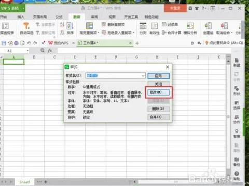The width and height of the screenshot is (249, 186).
Task: Open the 拒绝录入重复项 dropdown
Action: (x=118, y=33)
